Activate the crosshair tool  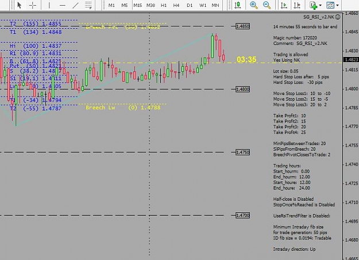33,5
